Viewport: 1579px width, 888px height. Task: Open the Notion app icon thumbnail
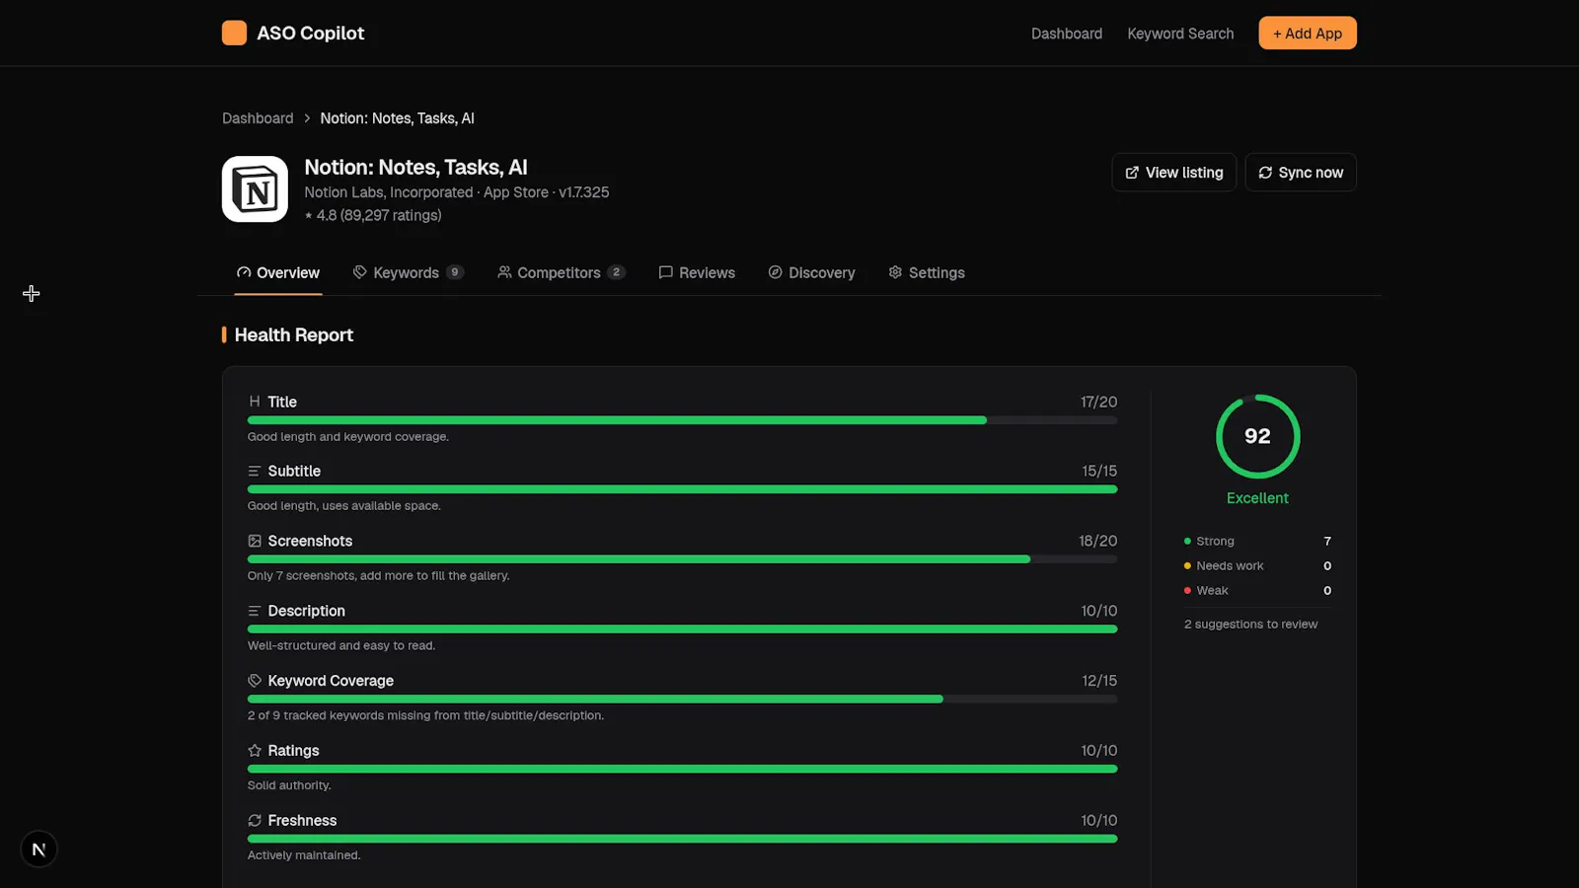255,188
